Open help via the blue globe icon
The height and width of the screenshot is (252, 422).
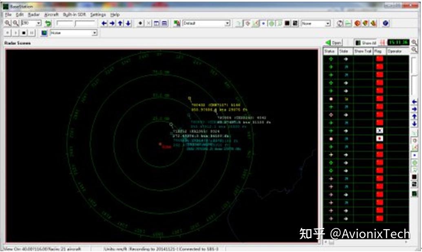coord(385,23)
